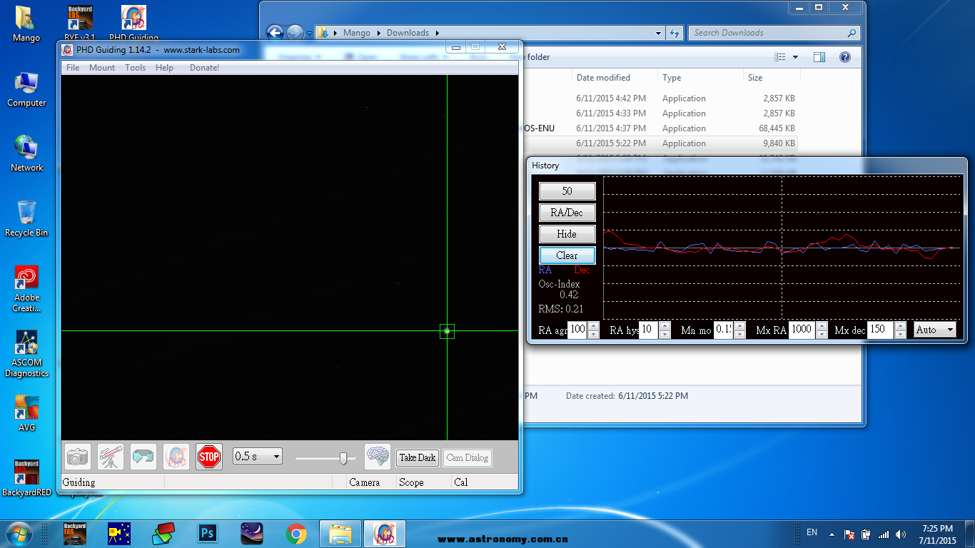This screenshot has height=548, width=975.
Task: Open the brain advanced settings icon
Action: click(378, 457)
